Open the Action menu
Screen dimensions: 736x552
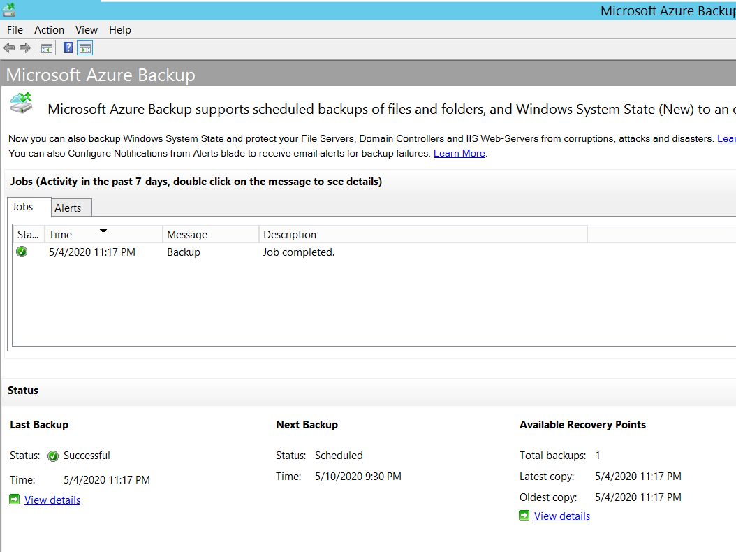[x=49, y=30]
